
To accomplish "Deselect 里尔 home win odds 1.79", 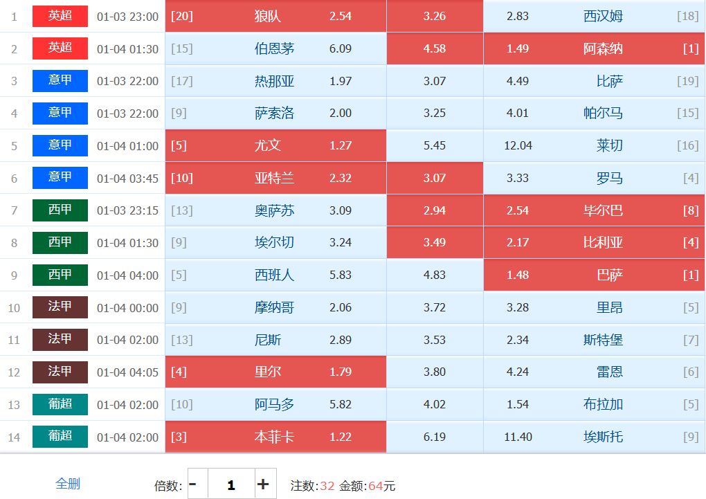I will [x=275, y=372].
